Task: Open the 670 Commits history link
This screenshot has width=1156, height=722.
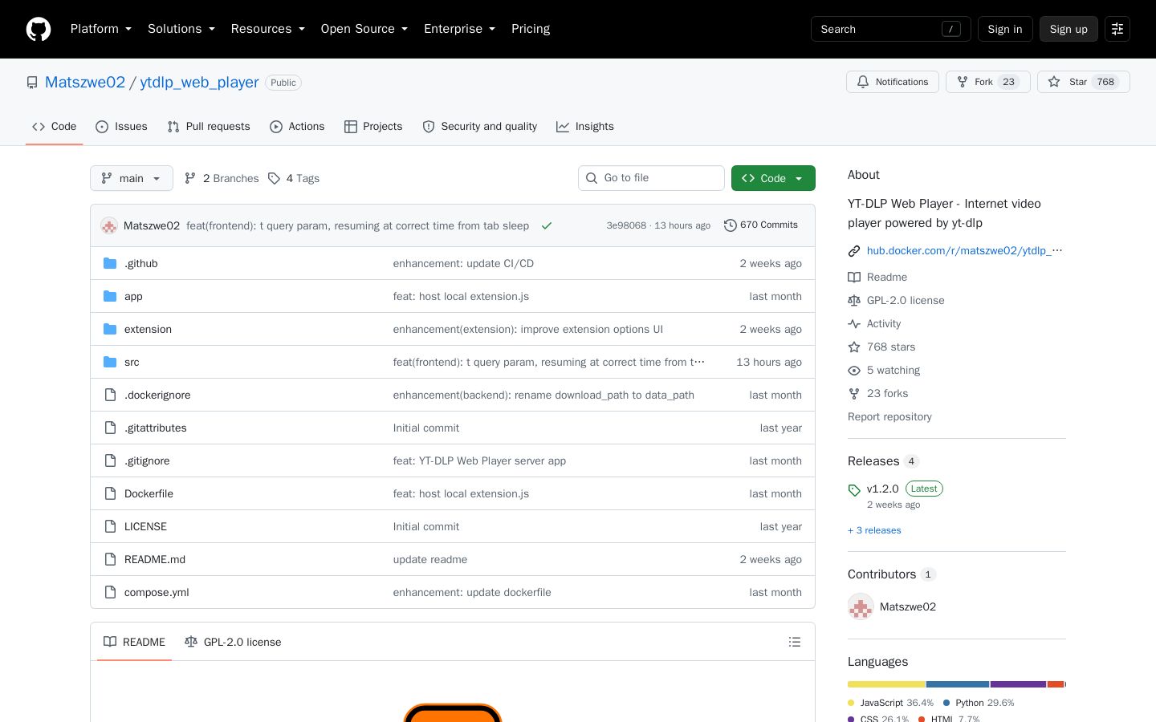Action: [x=761, y=225]
